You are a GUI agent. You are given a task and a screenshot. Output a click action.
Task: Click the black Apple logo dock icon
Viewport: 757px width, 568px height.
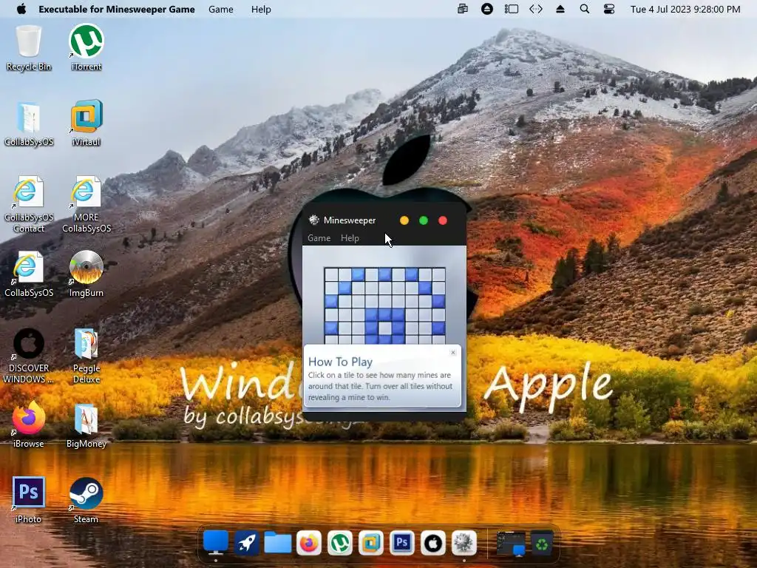click(x=432, y=543)
